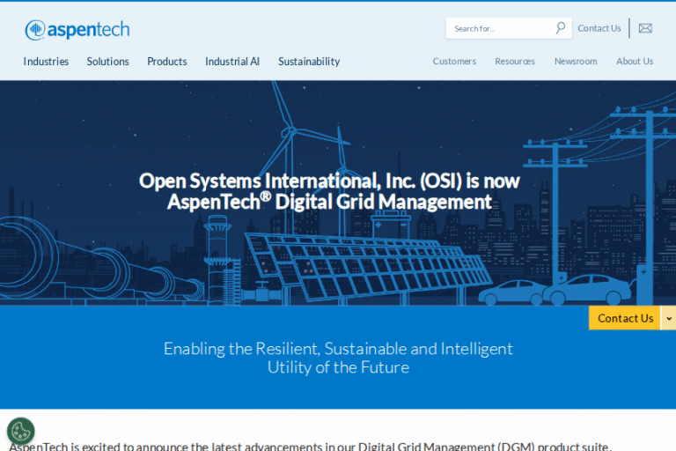Image resolution: width=676 pixels, height=451 pixels.
Task: Open the Industries menu
Action: click(46, 62)
